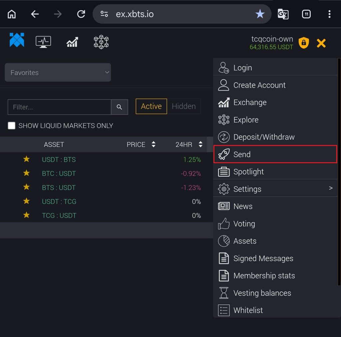Close the menu with the X icon

point(321,43)
